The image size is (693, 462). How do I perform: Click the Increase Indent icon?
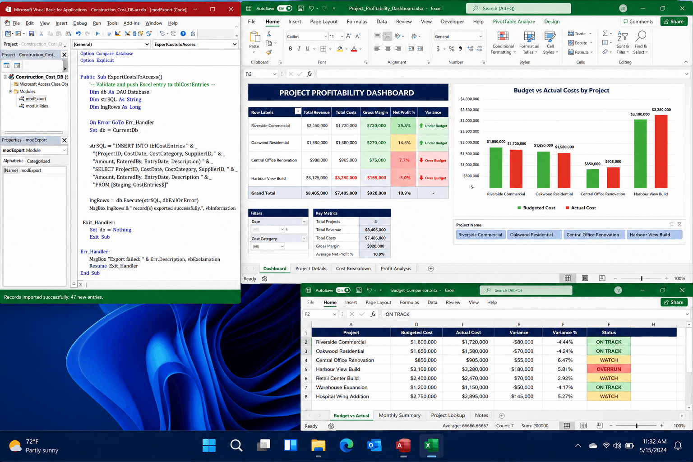point(420,49)
